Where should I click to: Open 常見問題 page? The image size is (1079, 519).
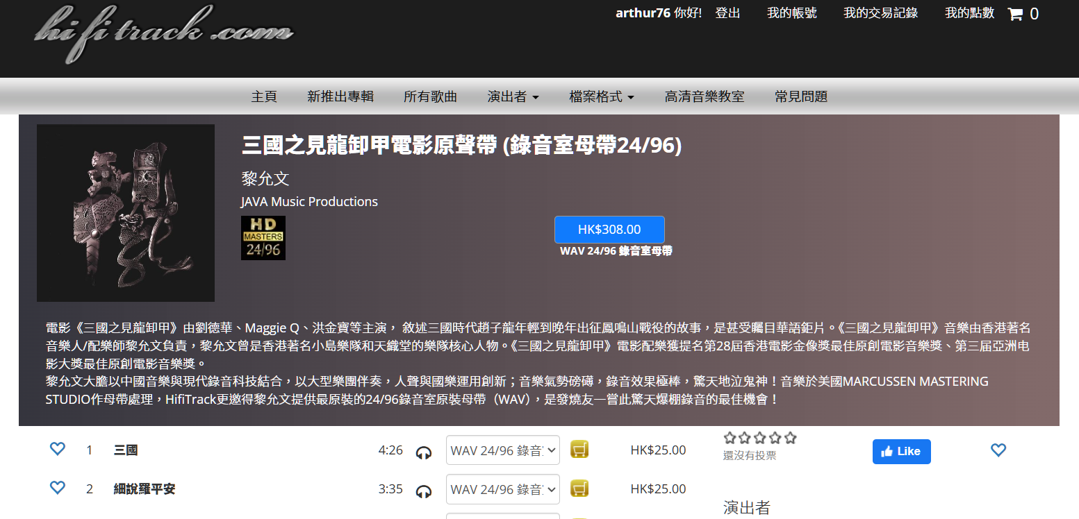click(x=801, y=96)
